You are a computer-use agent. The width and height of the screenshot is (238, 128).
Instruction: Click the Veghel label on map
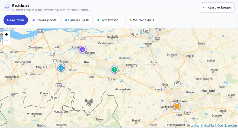(190, 56)
